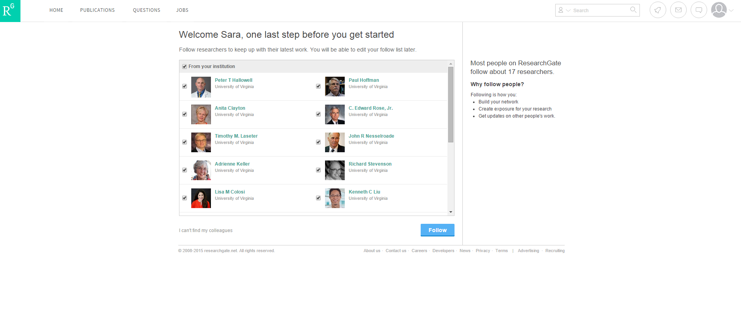The image size is (741, 319).
Task: Open Kenneth C Liu's profile photo
Action: coord(335,198)
